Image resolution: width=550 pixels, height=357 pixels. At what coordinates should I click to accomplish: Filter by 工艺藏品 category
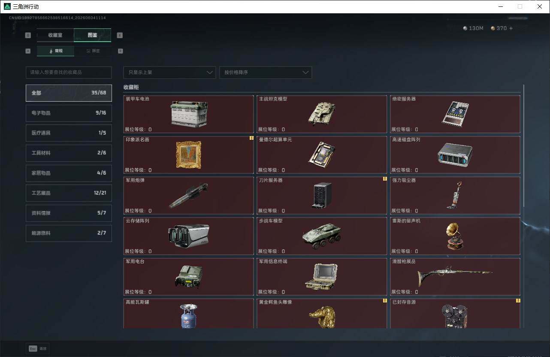click(69, 193)
